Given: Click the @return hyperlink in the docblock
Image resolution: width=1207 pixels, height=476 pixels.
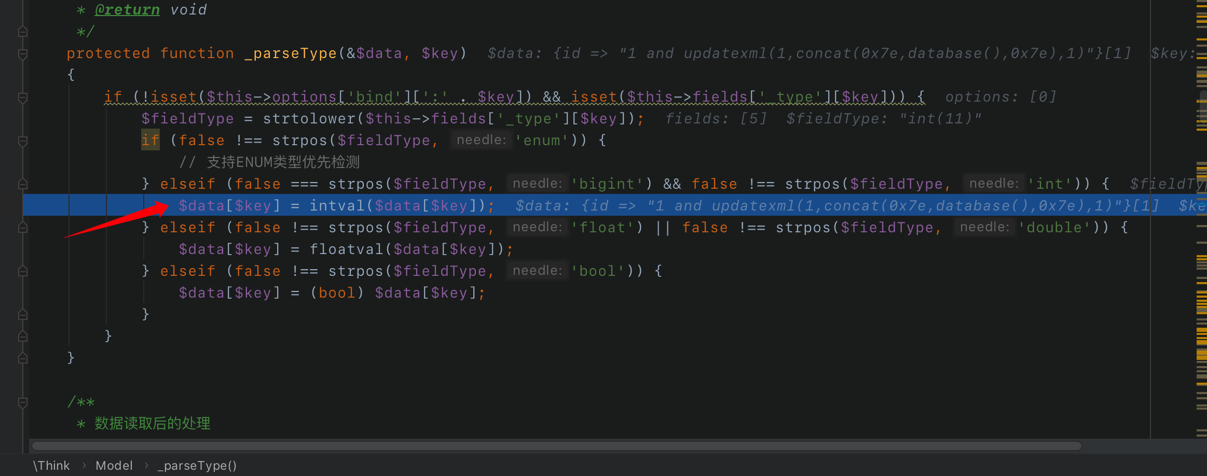Looking at the screenshot, I should point(127,9).
